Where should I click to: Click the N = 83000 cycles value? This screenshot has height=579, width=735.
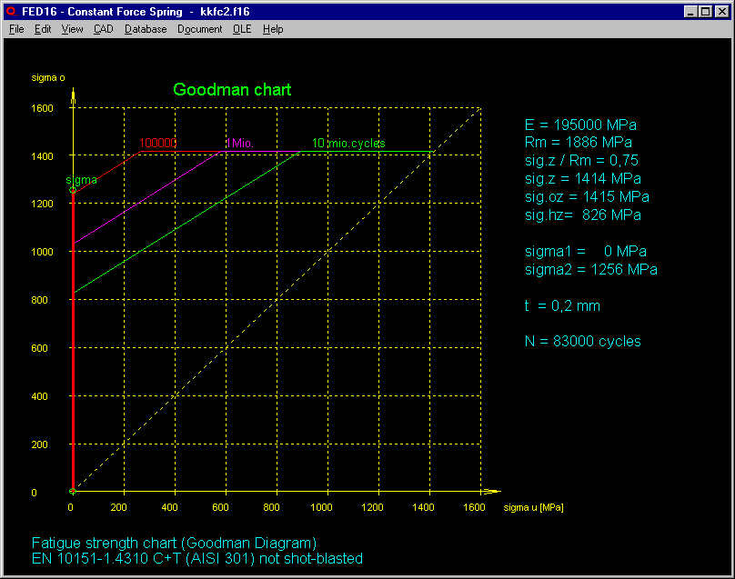582,342
